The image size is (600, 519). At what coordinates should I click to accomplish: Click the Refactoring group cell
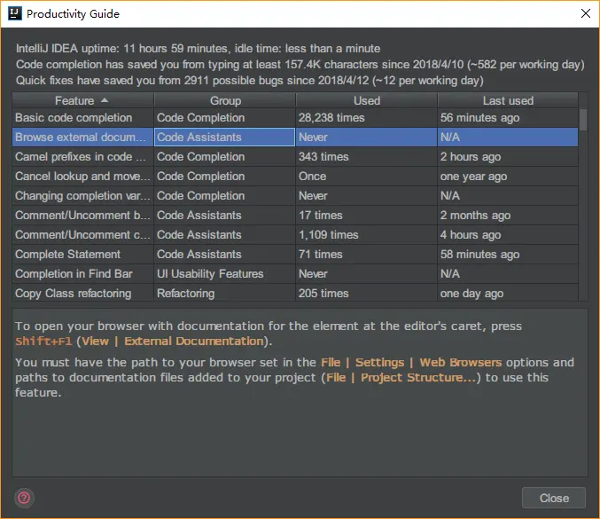click(225, 294)
